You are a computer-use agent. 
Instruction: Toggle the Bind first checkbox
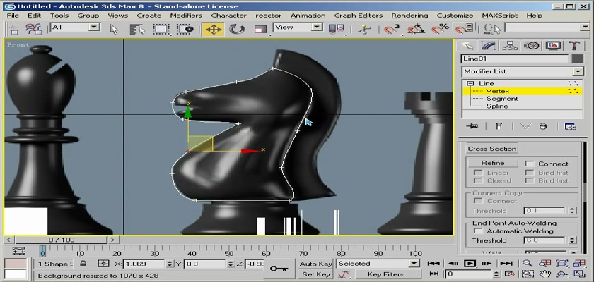click(530, 173)
